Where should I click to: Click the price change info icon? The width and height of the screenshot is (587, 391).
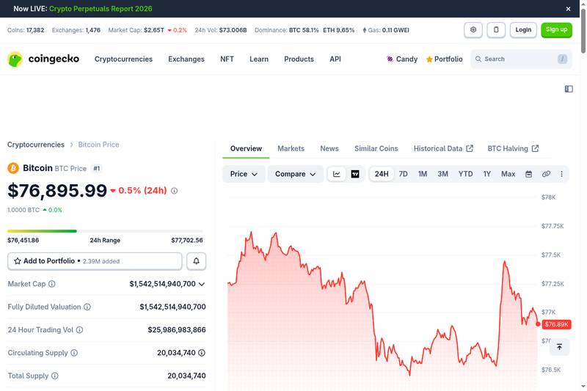pos(174,191)
